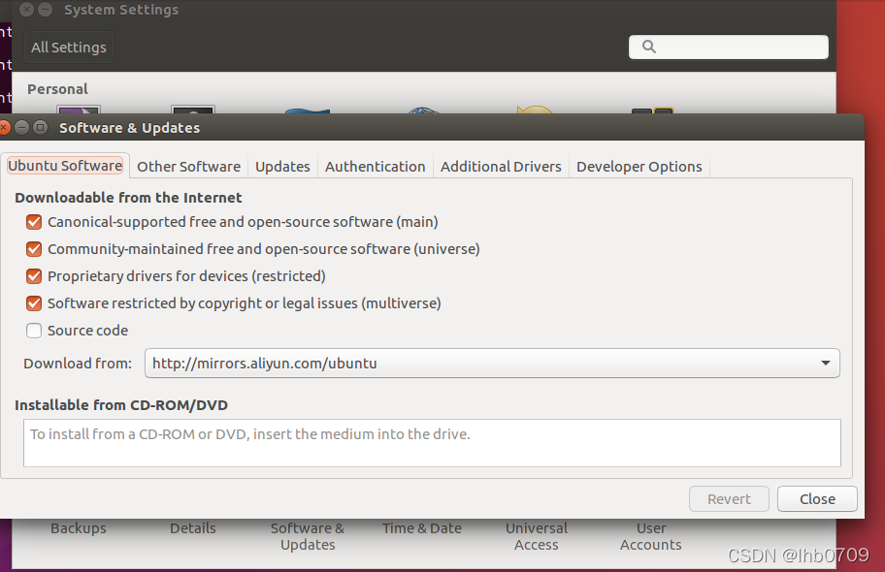Click the Revert button
This screenshot has height=572, width=885.
(x=729, y=498)
